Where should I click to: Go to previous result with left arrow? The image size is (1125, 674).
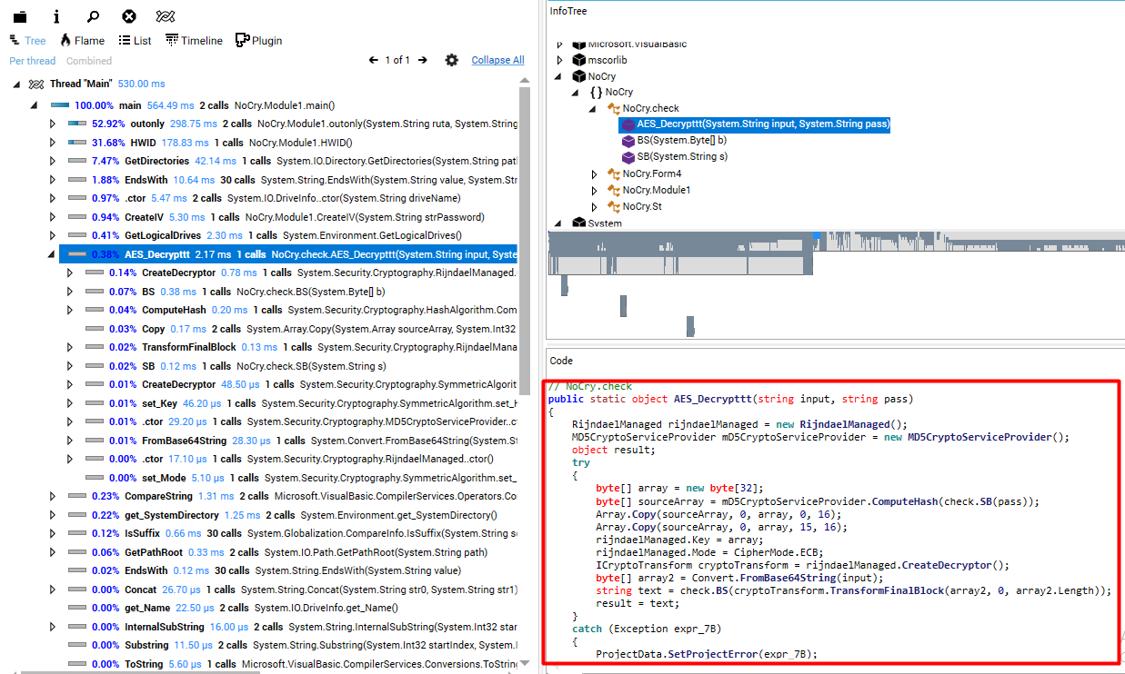(373, 60)
